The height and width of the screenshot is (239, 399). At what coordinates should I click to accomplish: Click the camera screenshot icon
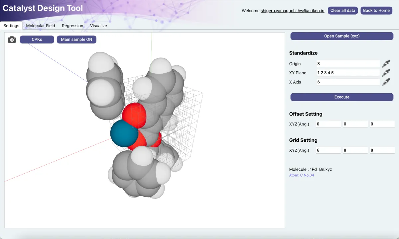pos(12,40)
